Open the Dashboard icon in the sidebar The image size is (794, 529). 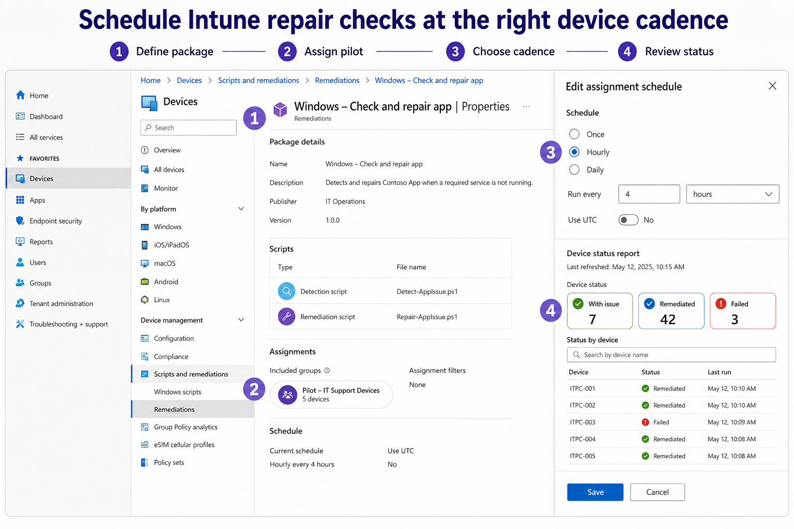20,116
